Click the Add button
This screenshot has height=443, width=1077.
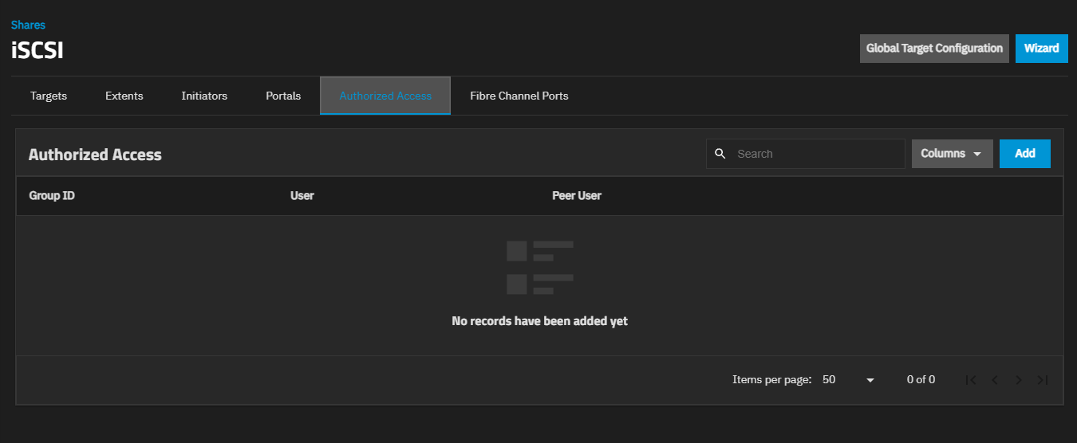tap(1024, 154)
